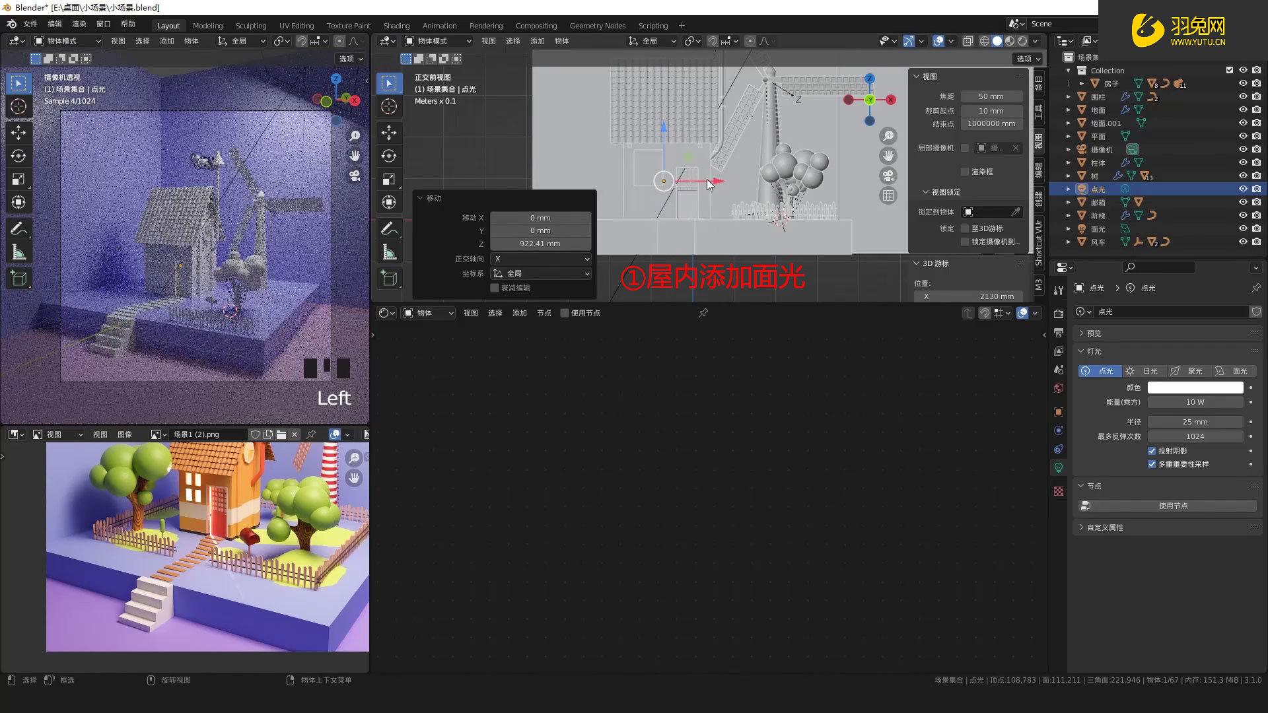The width and height of the screenshot is (1268, 713).
Task: Open the Object properties tab icon
Action: pyautogui.click(x=1059, y=412)
